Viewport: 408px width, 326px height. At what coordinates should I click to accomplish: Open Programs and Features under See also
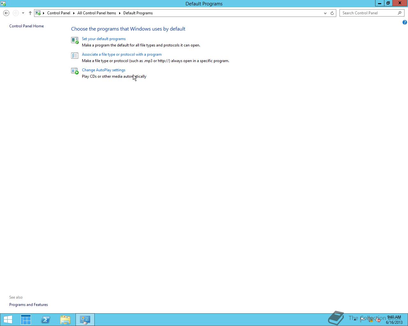[28, 305]
